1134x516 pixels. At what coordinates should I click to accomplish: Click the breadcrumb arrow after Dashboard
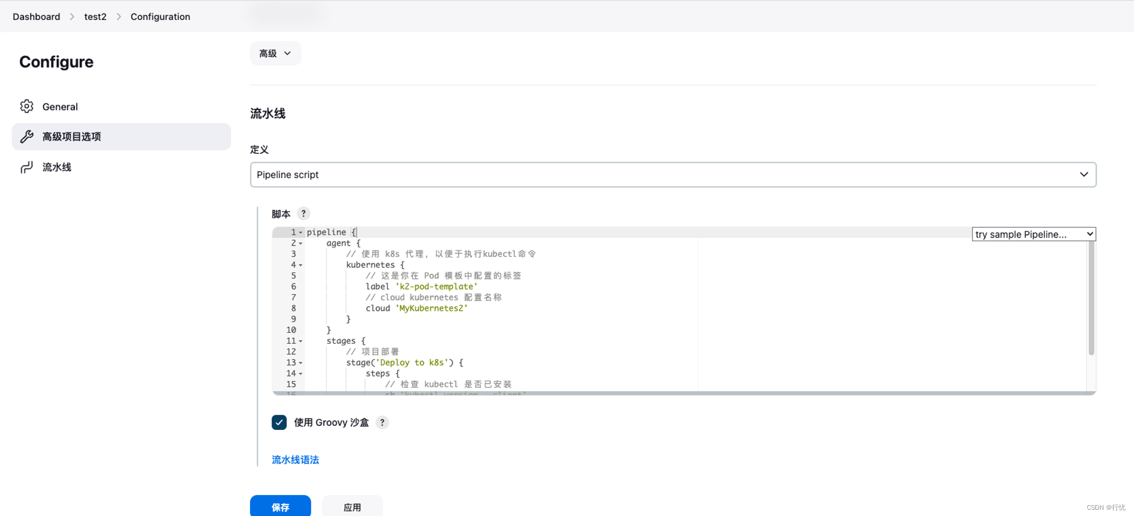click(72, 17)
